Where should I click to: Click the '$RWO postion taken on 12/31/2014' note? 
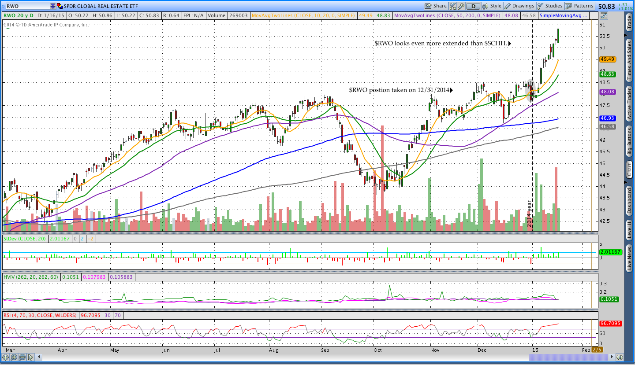coord(401,90)
